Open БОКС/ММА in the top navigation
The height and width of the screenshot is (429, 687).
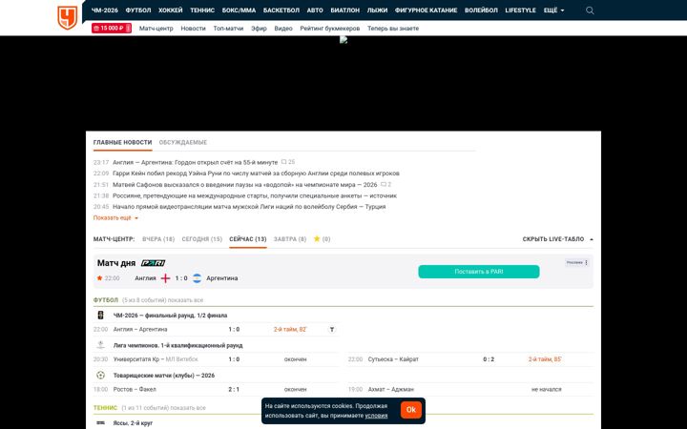(239, 10)
